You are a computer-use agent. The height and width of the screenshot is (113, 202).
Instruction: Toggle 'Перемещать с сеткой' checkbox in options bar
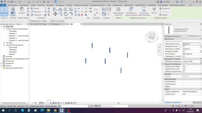pos(30,21)
